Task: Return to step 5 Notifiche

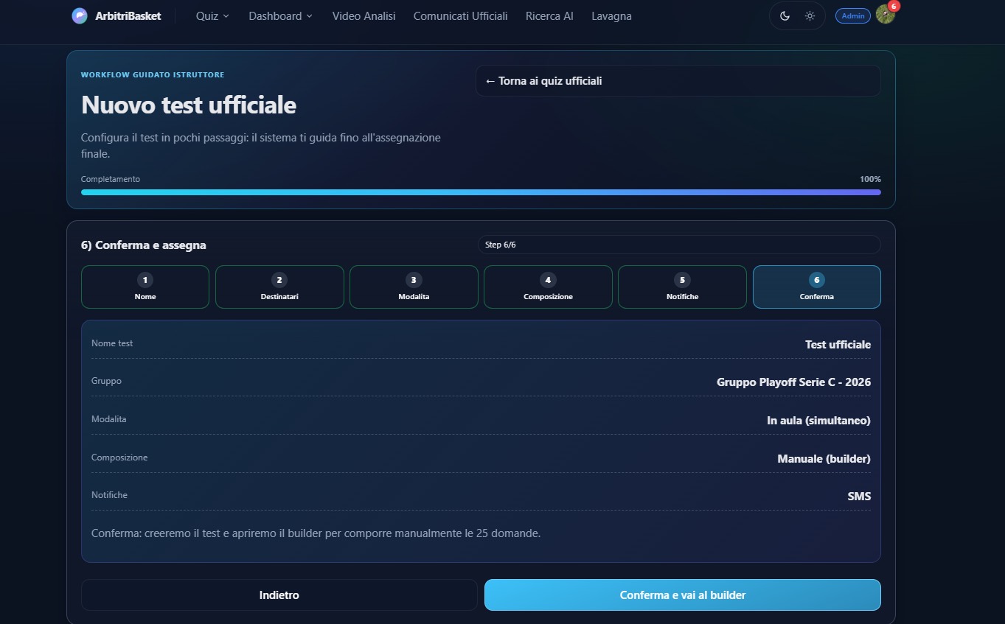Action: (x=682, y=287)
